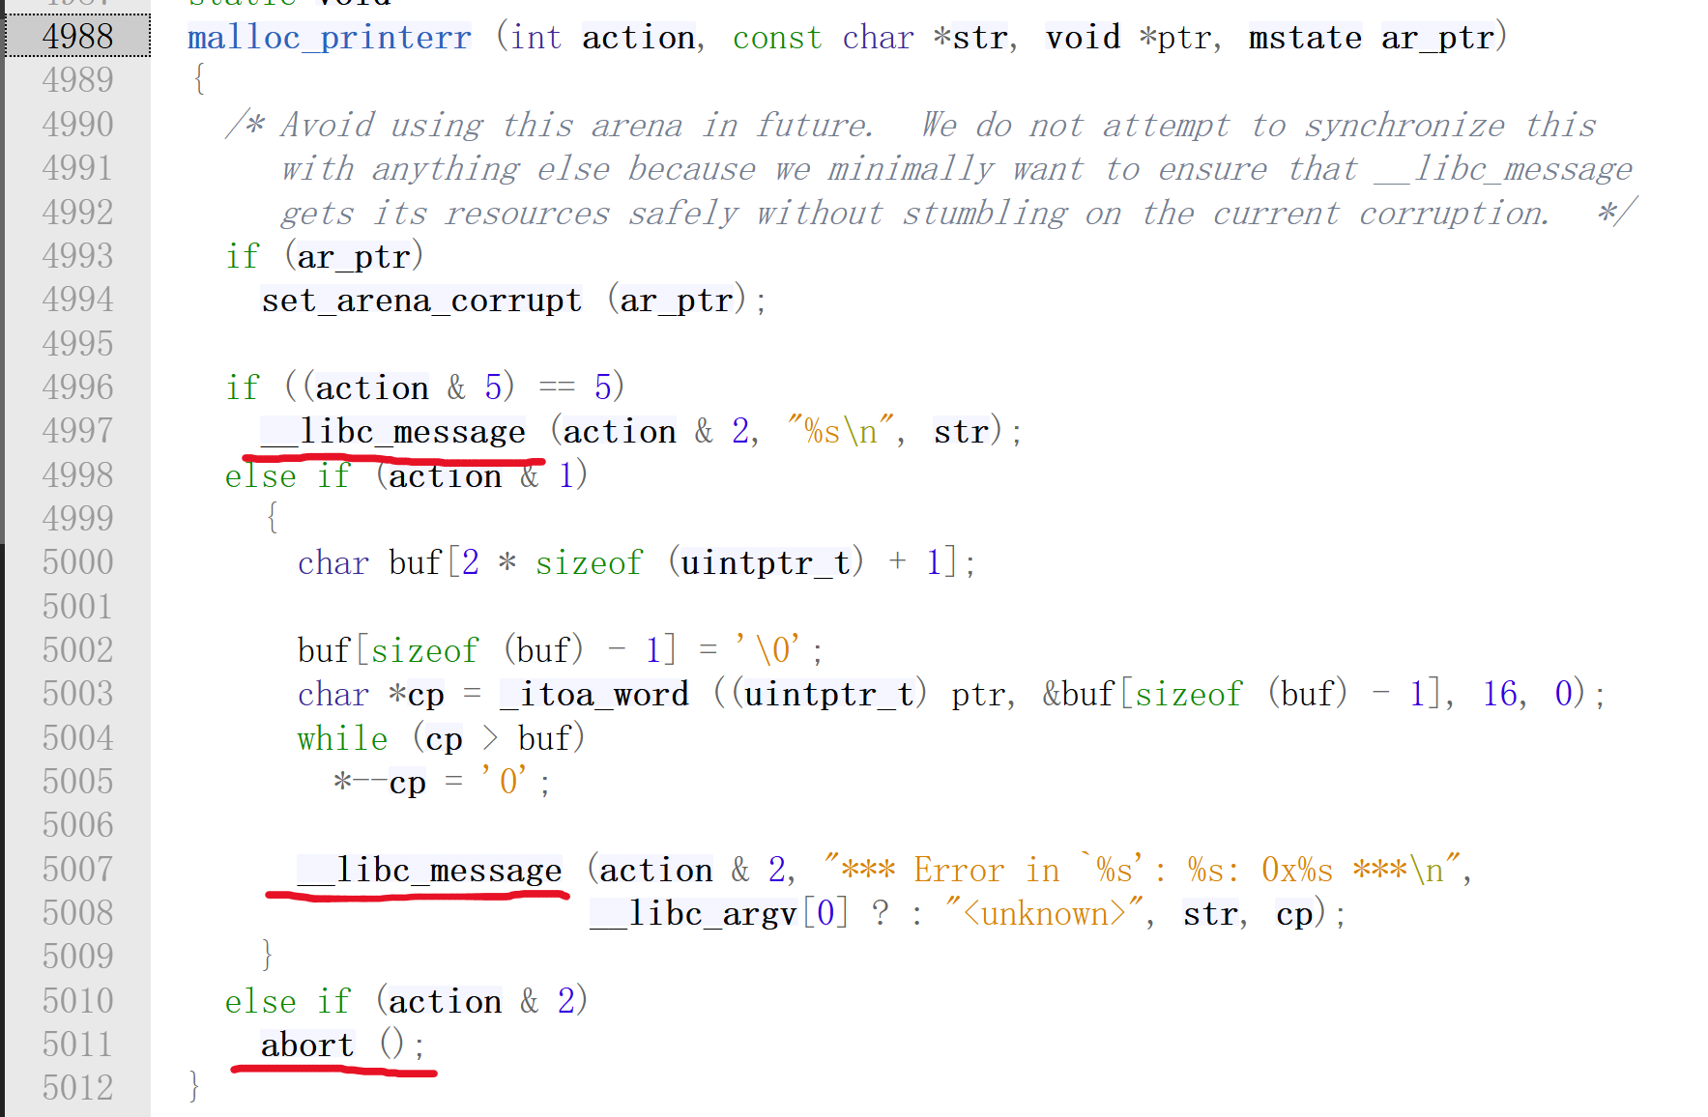Click "else if (action & 1)" condition

(406, 475)
